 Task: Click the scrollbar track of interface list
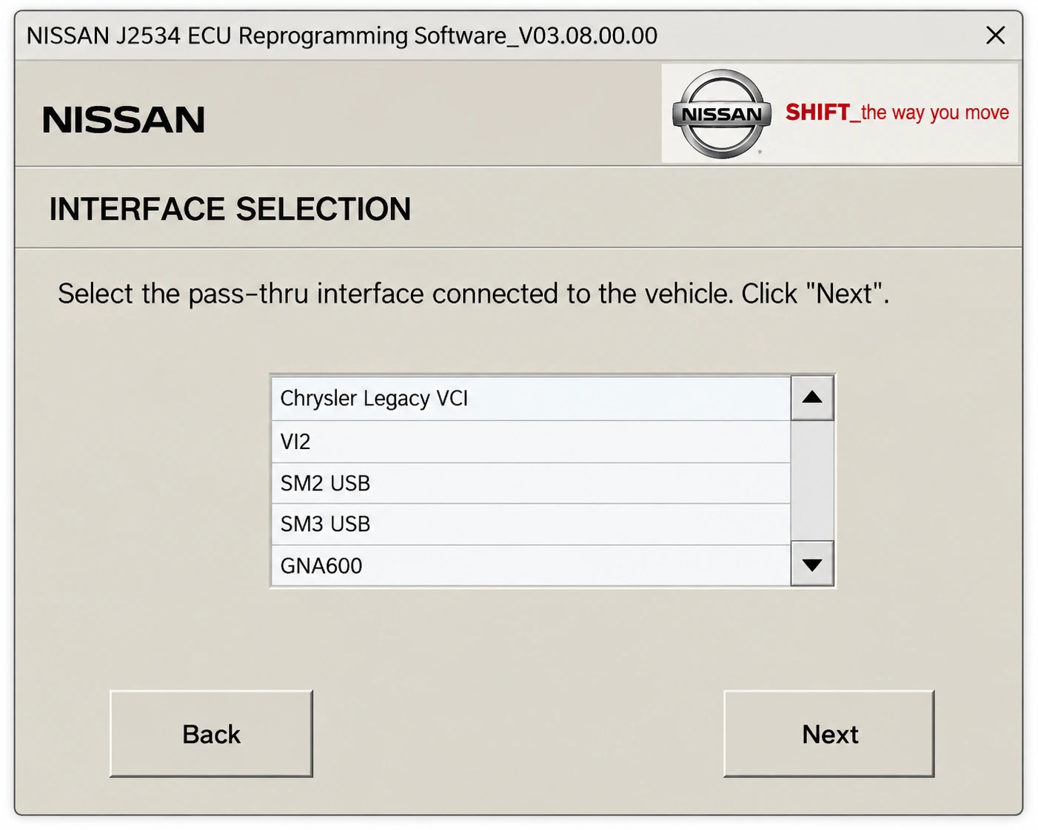tap(812, 481)
